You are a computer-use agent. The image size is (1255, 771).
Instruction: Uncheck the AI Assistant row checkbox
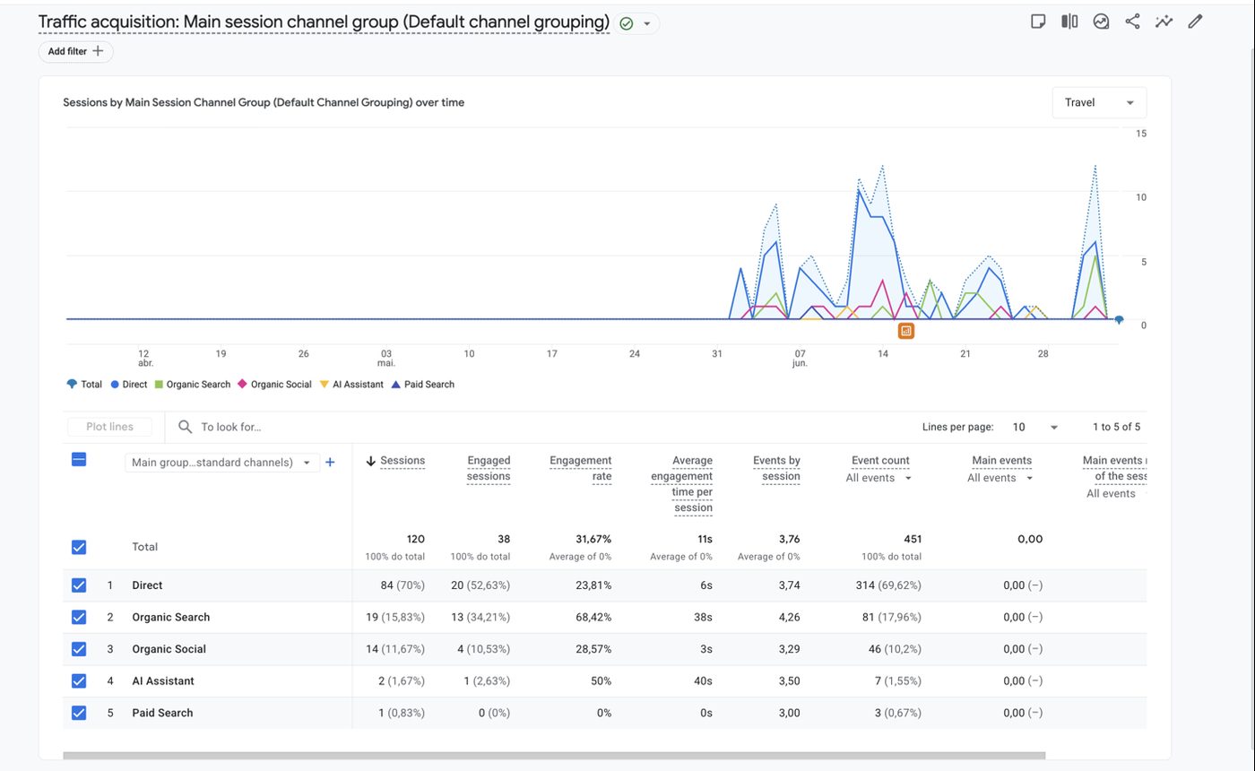tap(79, 680)
